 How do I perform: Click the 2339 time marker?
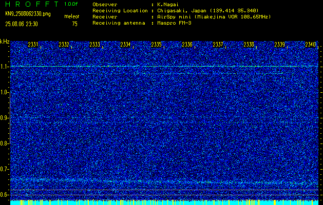coord(279,45)
